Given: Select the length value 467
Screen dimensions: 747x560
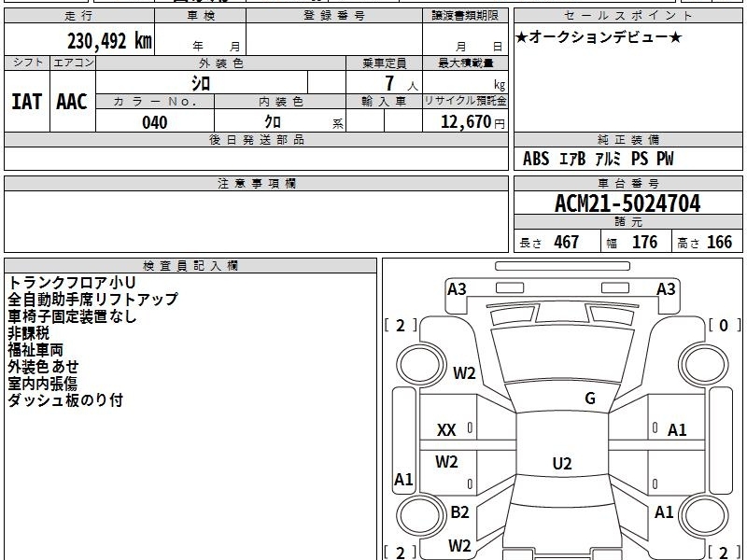Looking at the screenshot, I should point(567,242).
